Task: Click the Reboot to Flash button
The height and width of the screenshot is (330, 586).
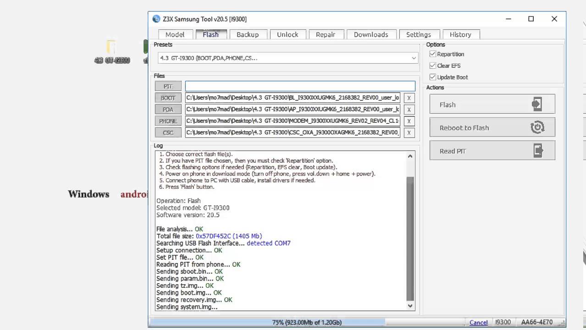Action: [492, 127]
